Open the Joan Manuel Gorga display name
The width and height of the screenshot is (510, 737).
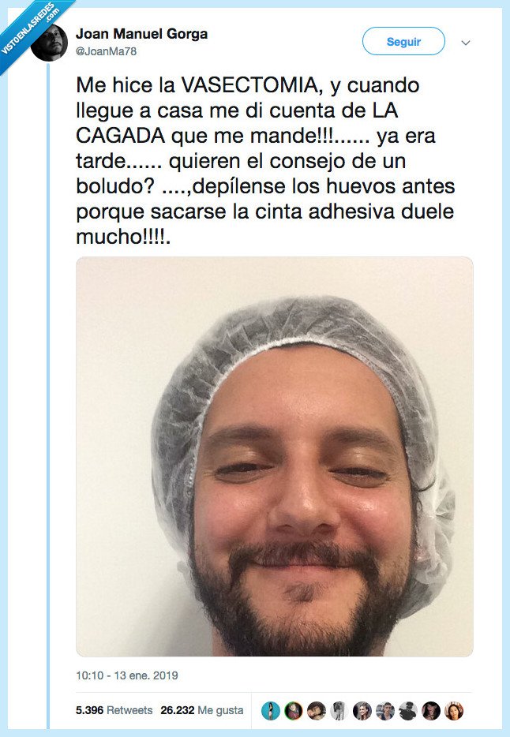pyautogui.click(x=141, y=34)
